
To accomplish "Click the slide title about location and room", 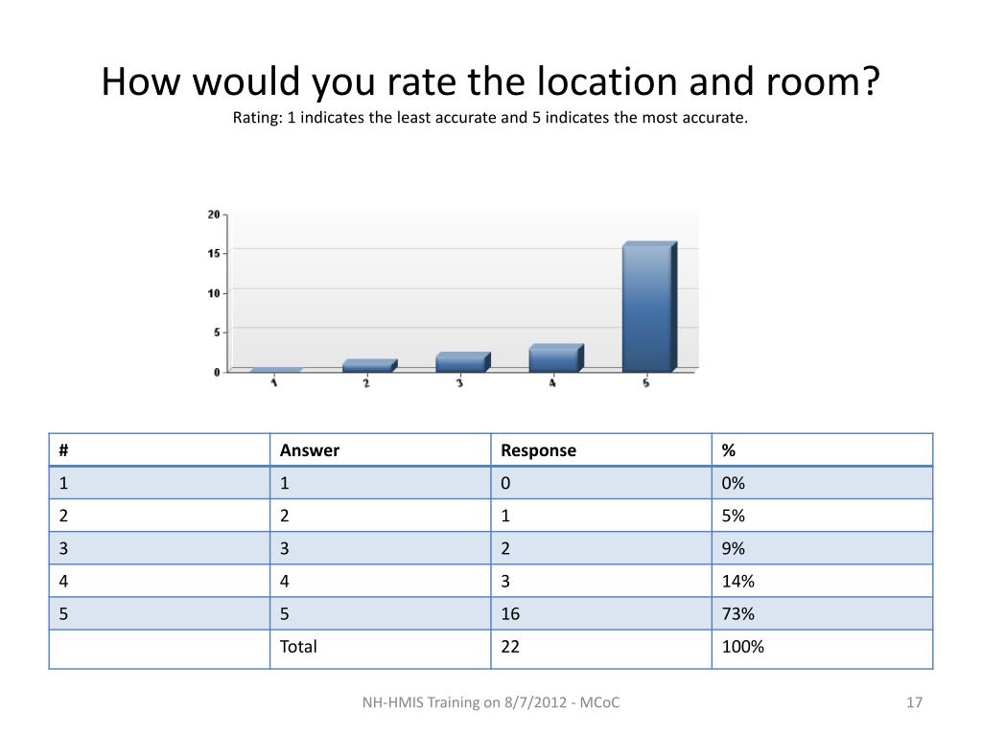I will point(490,81).
